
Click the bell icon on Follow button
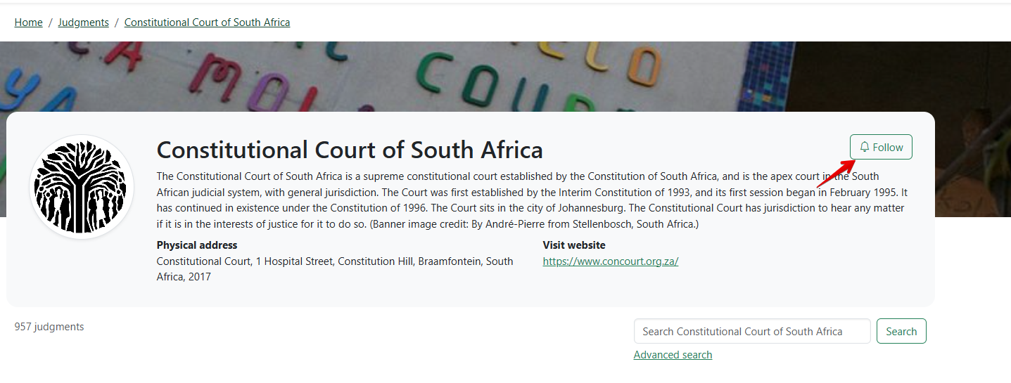click(865, 148)
